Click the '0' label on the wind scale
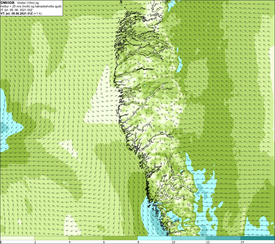This screenshot has height=244, width=275. pos(1,242)
